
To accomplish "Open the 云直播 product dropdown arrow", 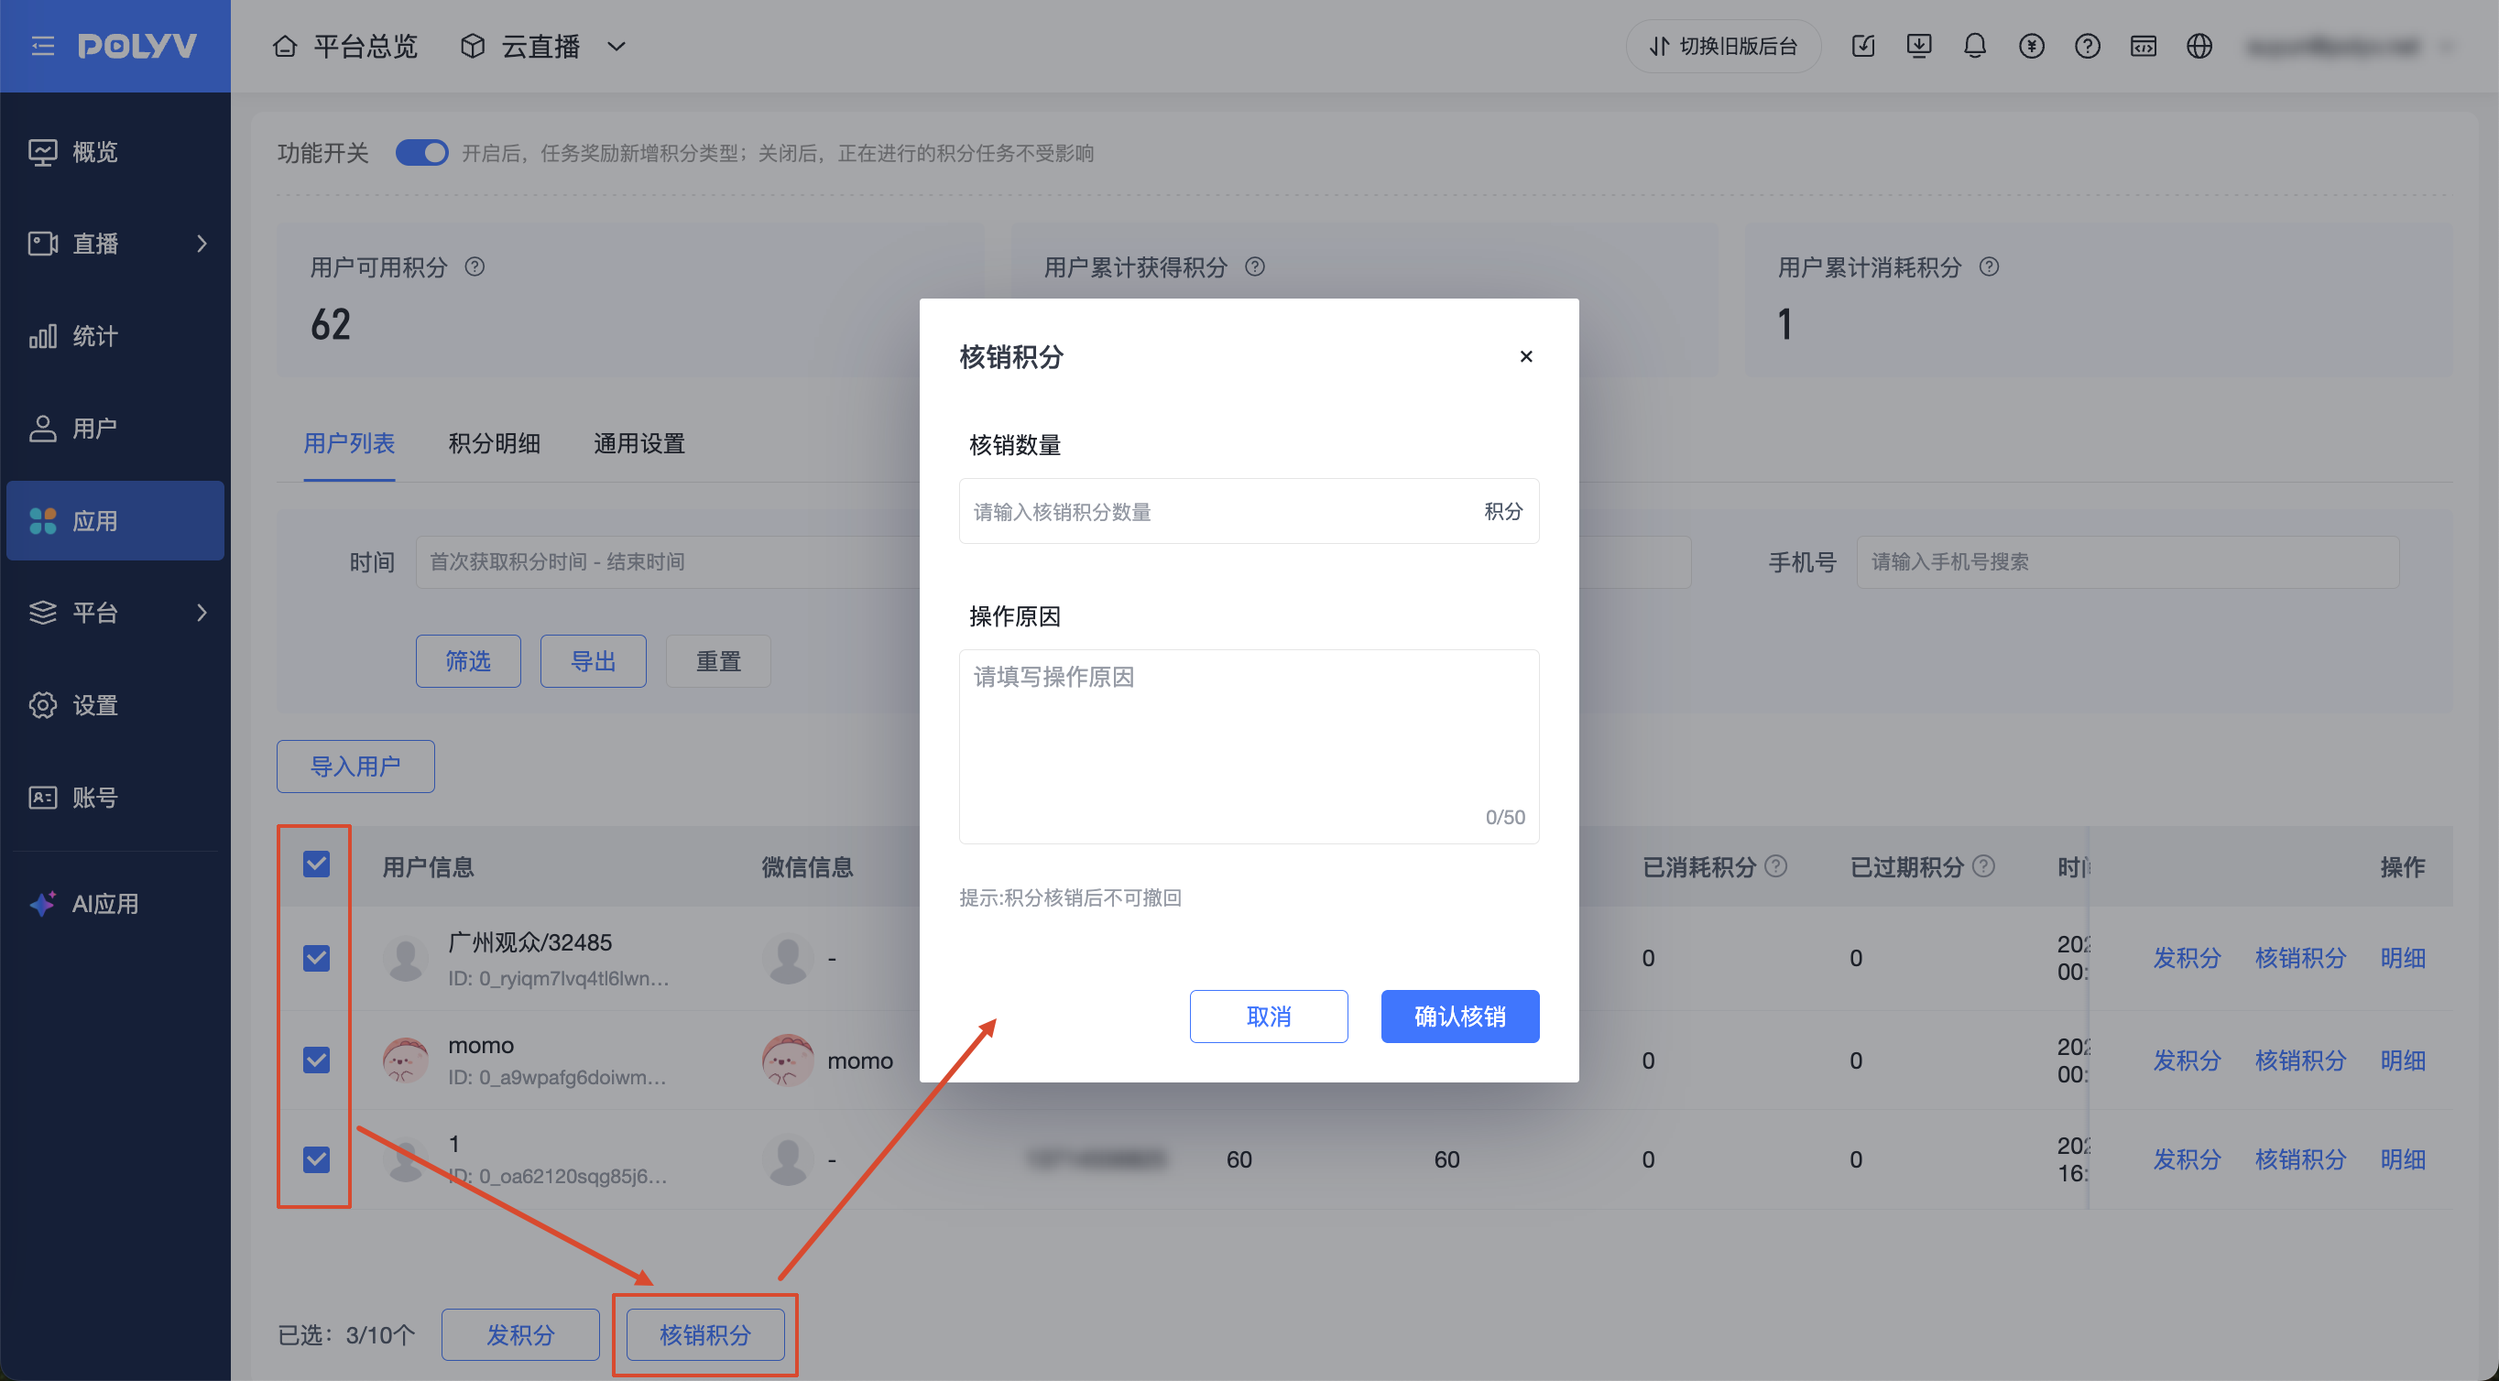I will click(x=616, y=46).
